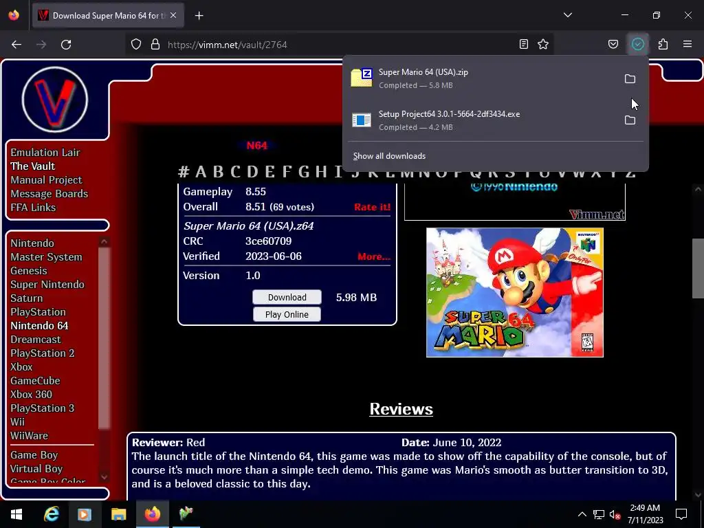This screenshot has height=528, width=704.
Task: Select PlayStation 2 in the systems list
Action: tap(42, 353)
